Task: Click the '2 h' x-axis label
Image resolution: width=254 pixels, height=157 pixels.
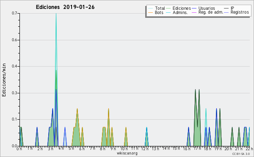Action: click(40, 149)
